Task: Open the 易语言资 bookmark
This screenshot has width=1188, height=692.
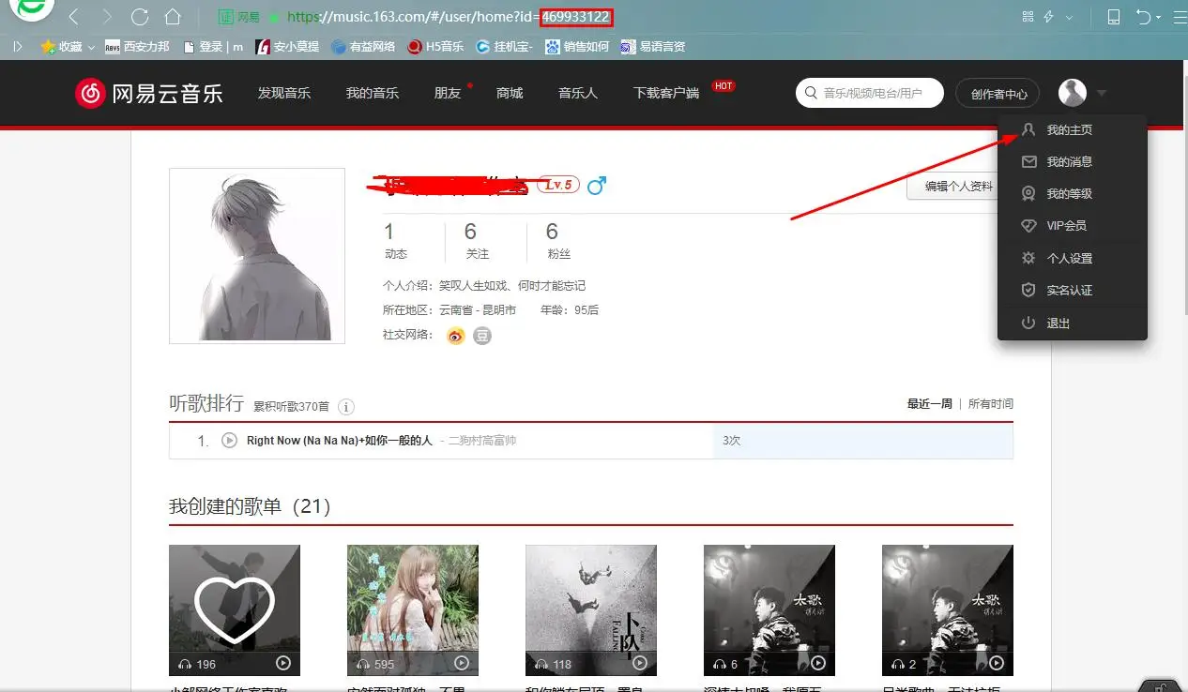Action: 653,46
